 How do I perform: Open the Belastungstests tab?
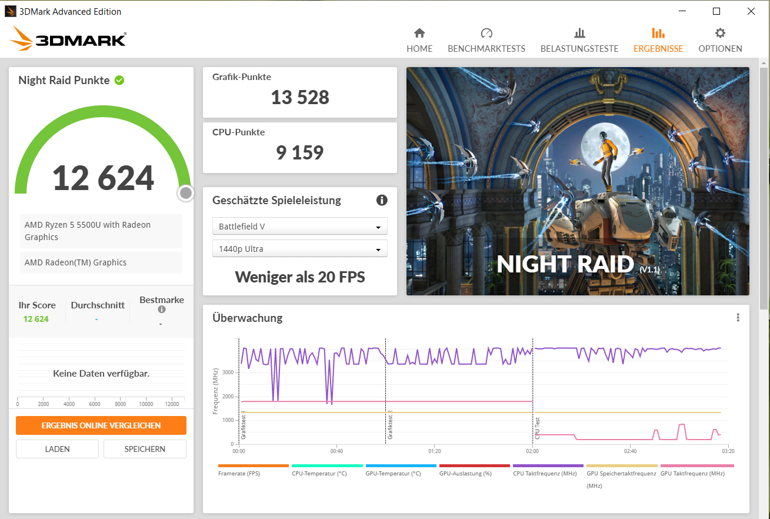coord(579,41)
